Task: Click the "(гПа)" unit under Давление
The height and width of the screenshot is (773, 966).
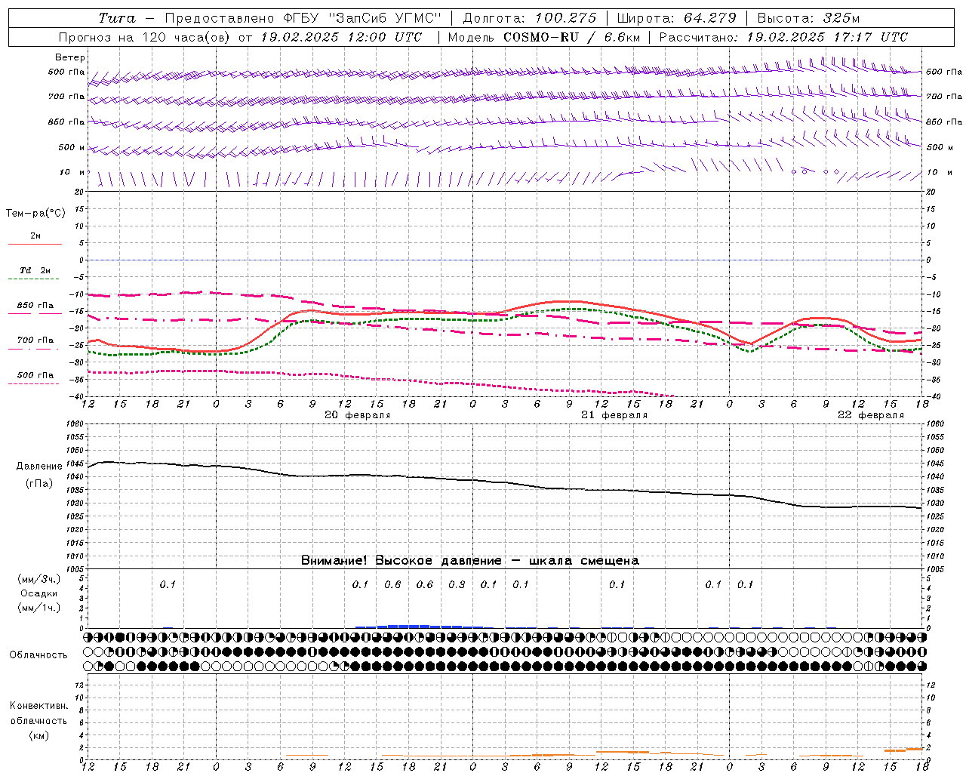Action: (x=39, y=484)
